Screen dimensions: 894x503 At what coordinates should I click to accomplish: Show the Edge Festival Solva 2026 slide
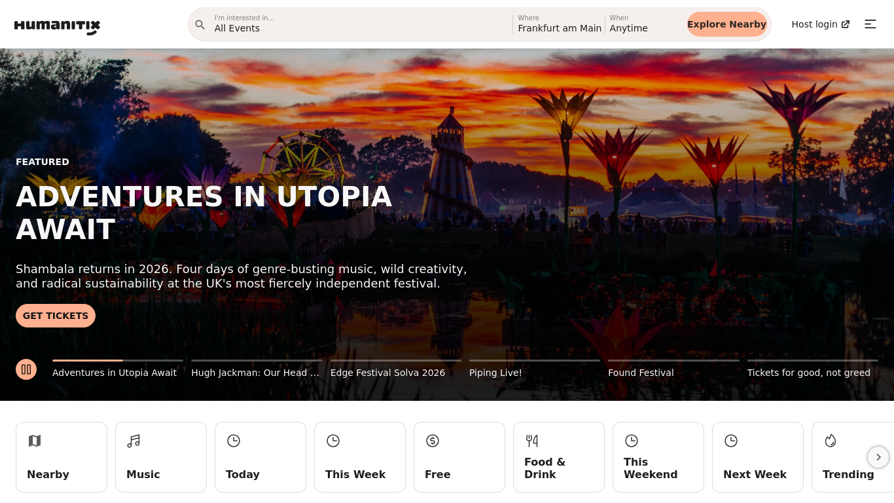tap(396, 369)
